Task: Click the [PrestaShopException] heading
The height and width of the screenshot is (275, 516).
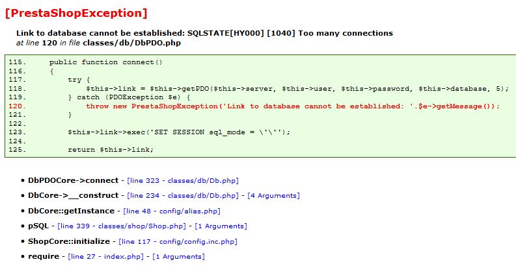Action: [x=76, y=13]
